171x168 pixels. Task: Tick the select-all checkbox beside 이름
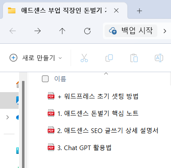45,79
